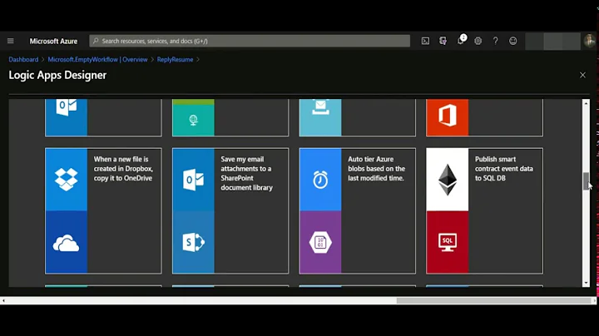Open the Microsoft.EmptyWorkflow Overview breadcrumb
Image resolution: width=599 pixels, height=336 pixels.
(98, 60)
